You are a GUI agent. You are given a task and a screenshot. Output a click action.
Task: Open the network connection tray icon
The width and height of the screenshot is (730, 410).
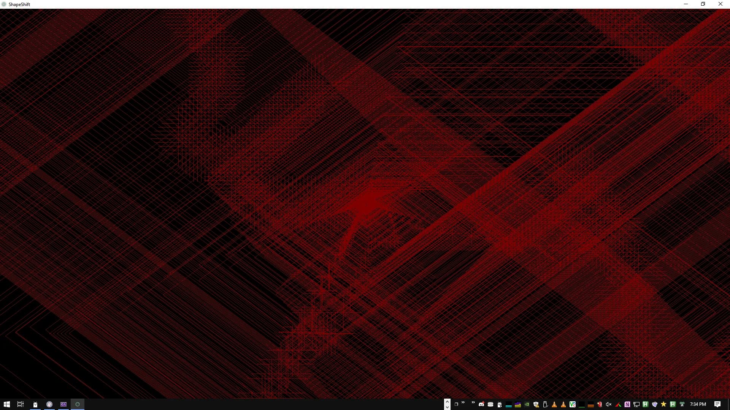[x=636, y=404]
